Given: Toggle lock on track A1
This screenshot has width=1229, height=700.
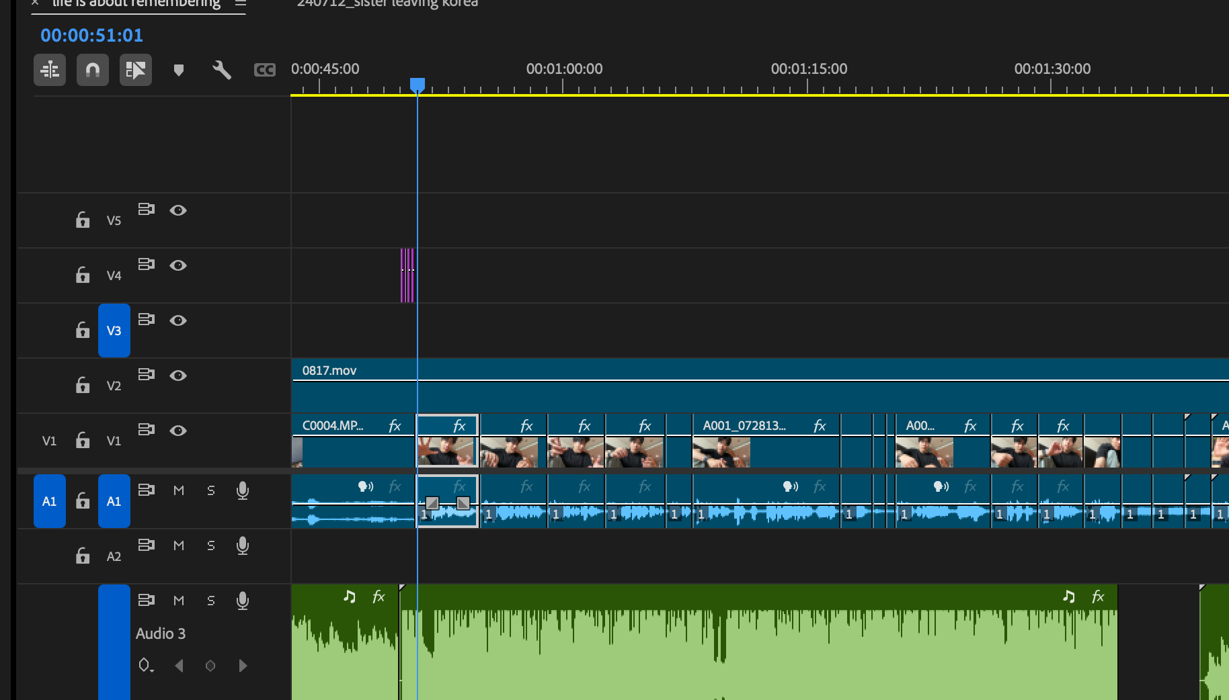Looking at the screenshot, I should [x=83, y=500].
